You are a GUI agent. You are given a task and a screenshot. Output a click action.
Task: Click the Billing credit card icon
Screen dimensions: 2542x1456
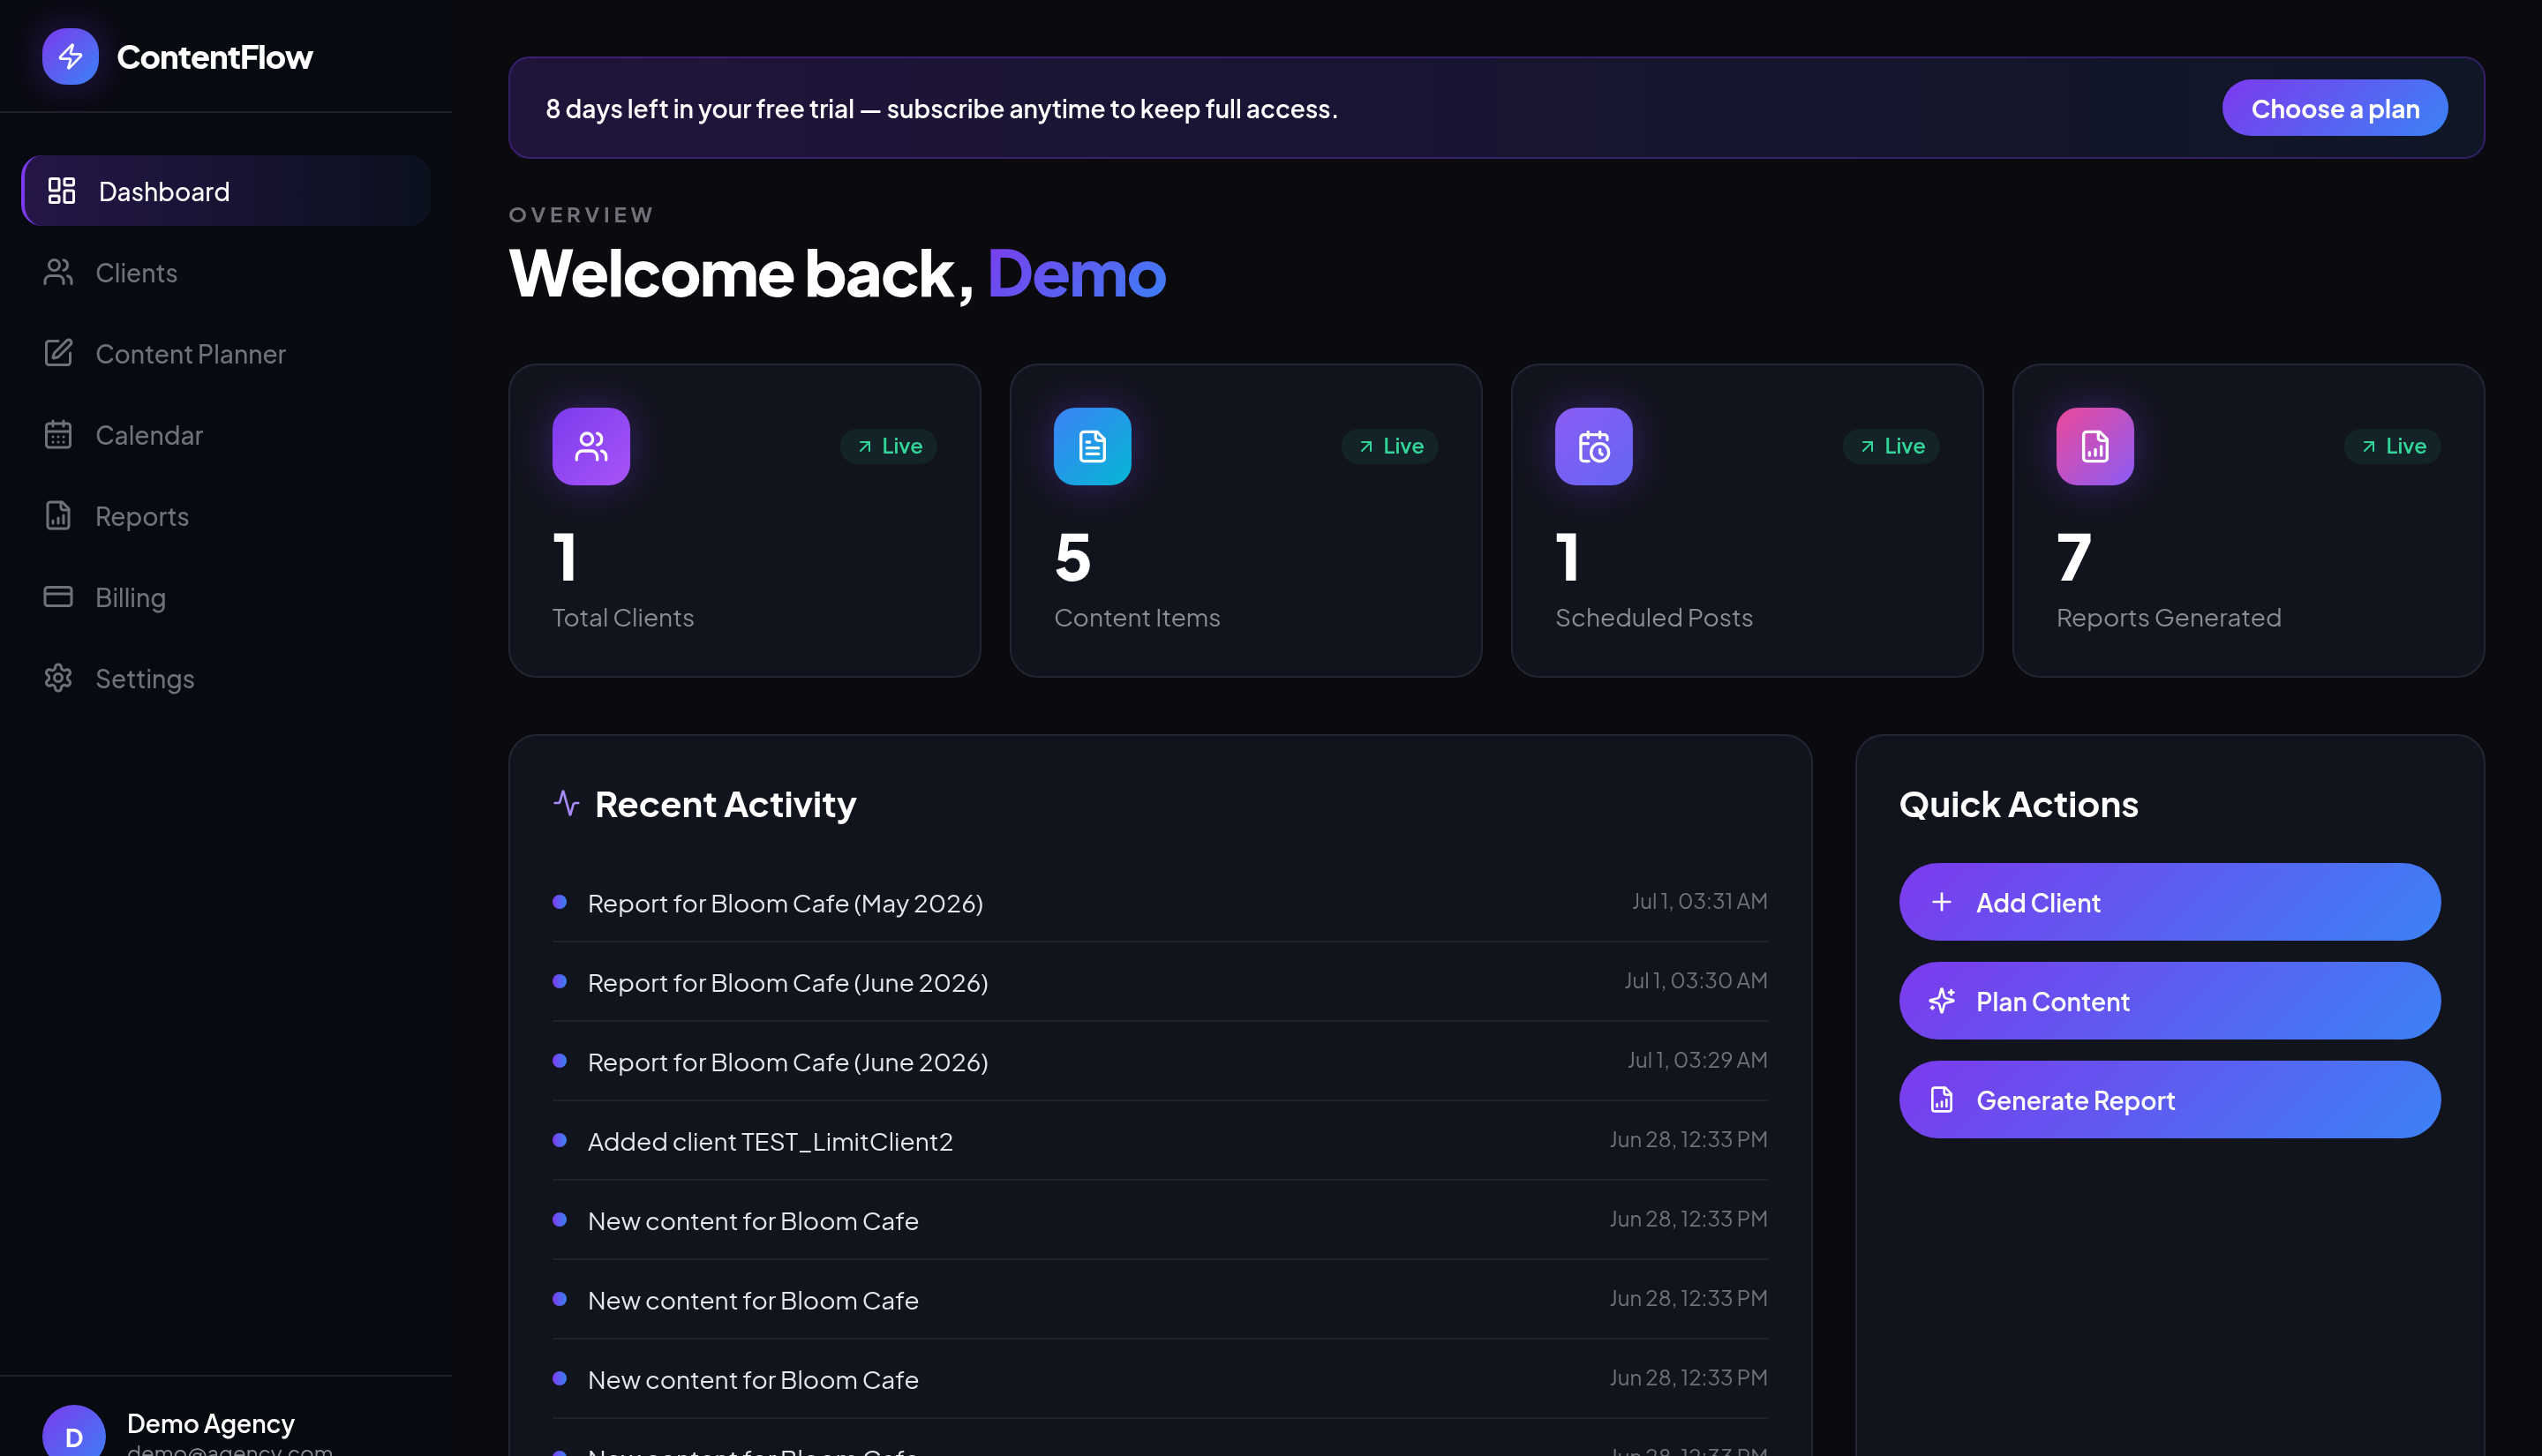(58, 596)
